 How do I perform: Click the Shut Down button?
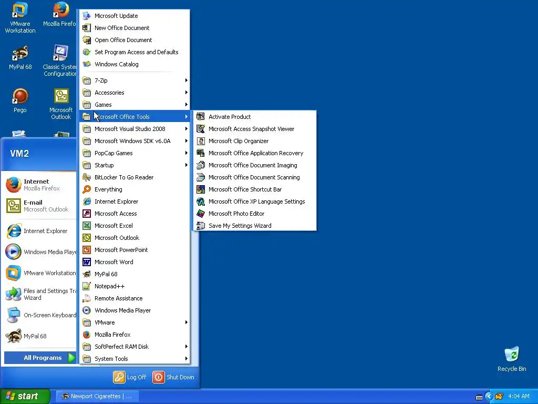(x=173, y=377)
